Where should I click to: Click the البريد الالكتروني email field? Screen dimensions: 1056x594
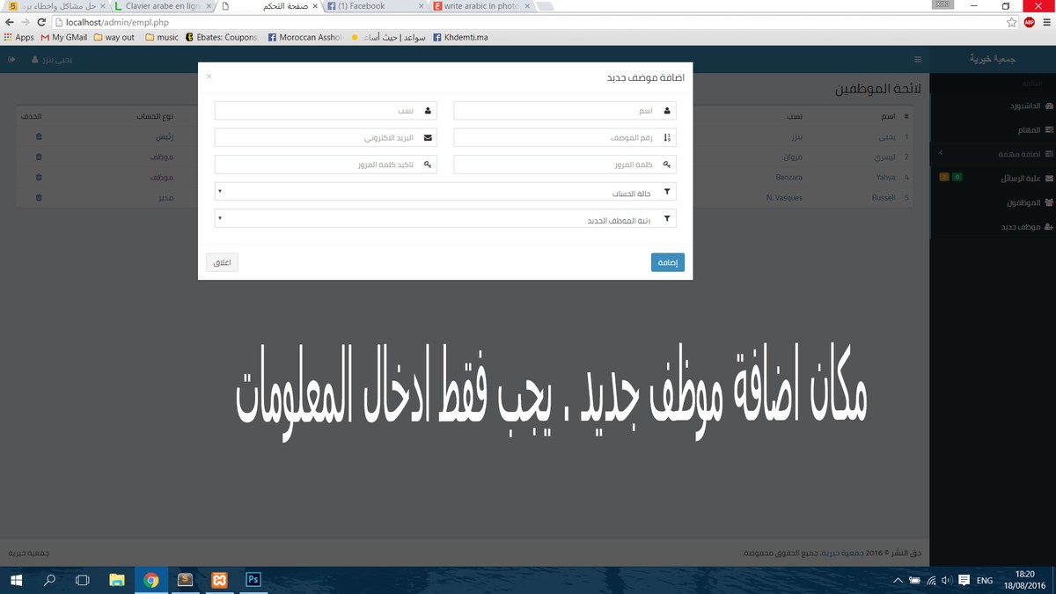pyautogui.click(x=326, y=138)
